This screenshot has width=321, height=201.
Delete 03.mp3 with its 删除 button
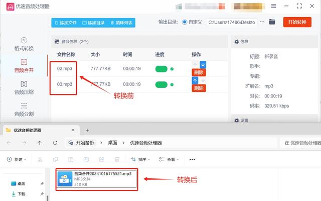(x=199, y=88)
